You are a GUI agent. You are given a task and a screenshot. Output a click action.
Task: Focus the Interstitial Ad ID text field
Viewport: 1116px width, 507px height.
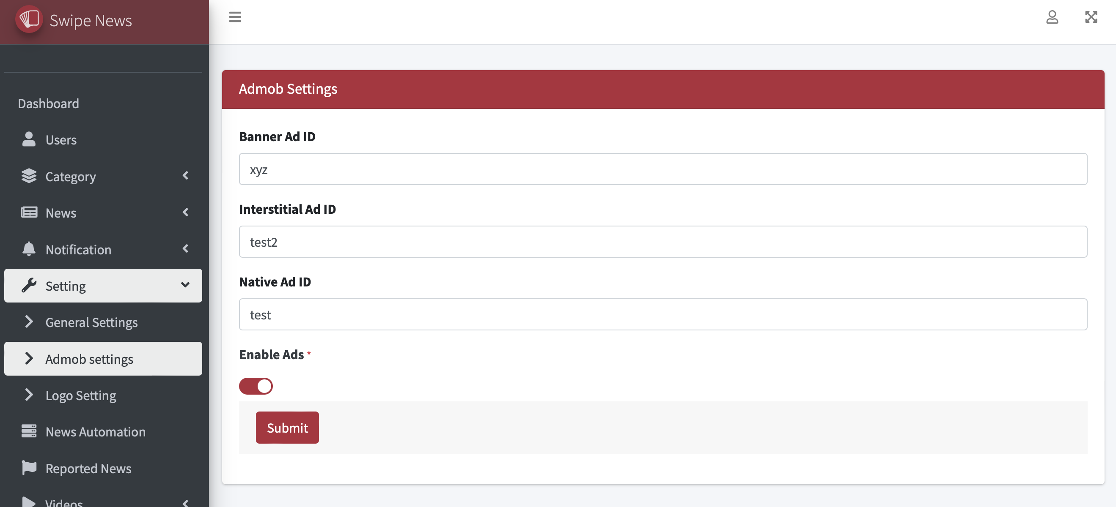663,242
